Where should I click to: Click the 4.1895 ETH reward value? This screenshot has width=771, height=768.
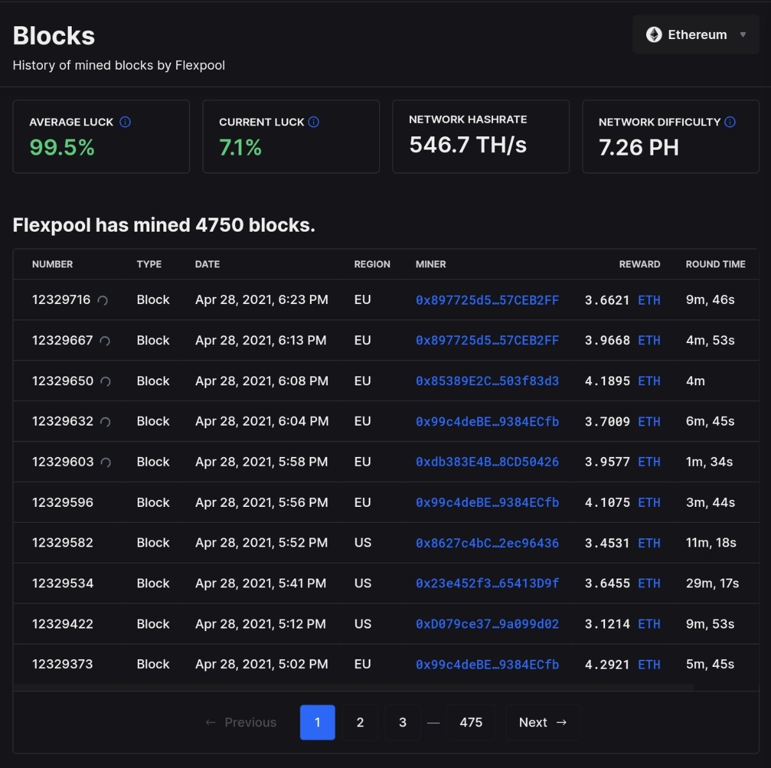coord(622,381)
